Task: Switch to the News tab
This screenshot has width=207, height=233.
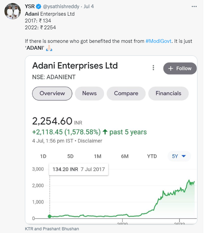Action: [89, 94]
